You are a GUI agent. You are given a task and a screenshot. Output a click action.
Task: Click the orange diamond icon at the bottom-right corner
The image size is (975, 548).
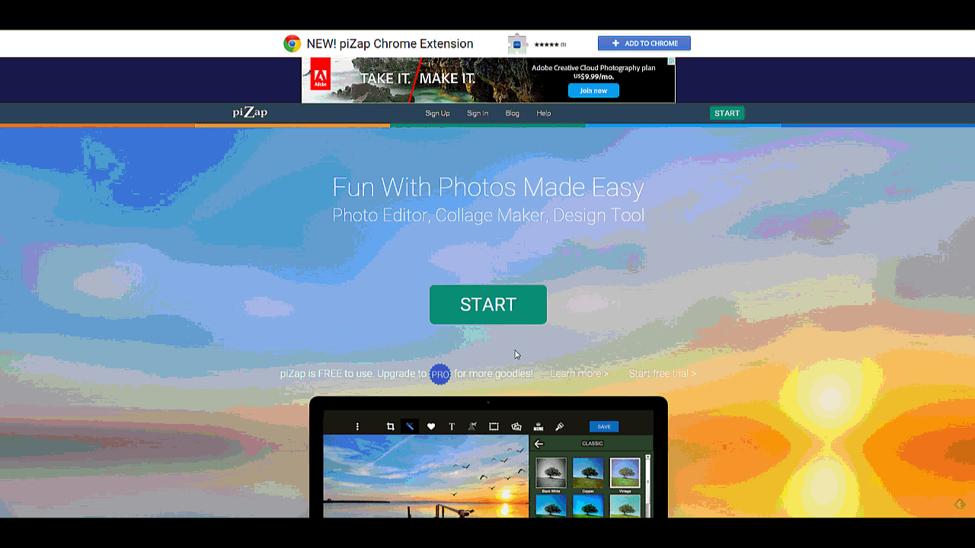(960, 504)
